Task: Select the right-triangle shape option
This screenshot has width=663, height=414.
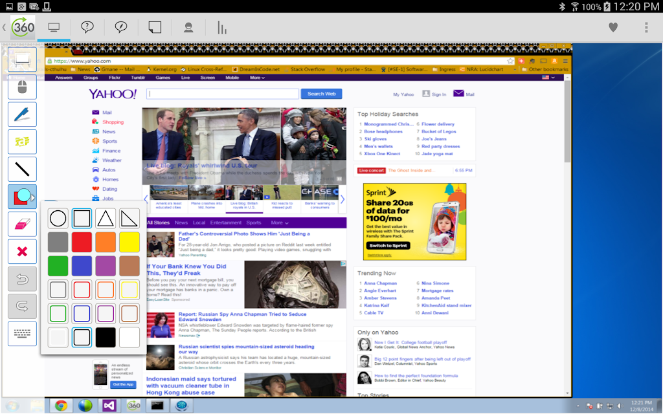Action: point(129,219)
